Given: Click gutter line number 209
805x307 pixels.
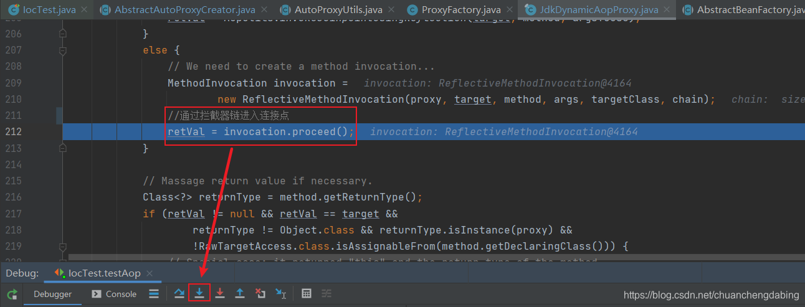Looking at the screenshot, I should click(x=13, y=83).
